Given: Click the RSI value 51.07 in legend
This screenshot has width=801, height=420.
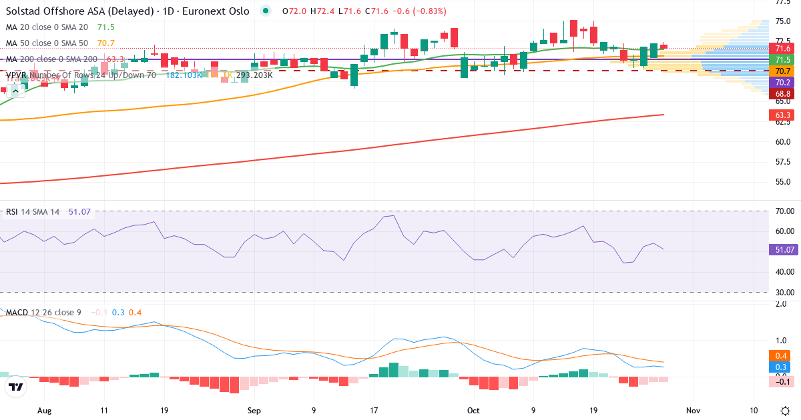Looking at the screenshot, I should [x=79, y=212].
